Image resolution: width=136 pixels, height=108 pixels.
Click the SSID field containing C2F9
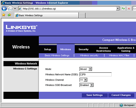95,74
